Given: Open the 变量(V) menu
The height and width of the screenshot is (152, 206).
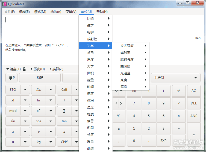Looking at the screenshot, I should 71,12.
